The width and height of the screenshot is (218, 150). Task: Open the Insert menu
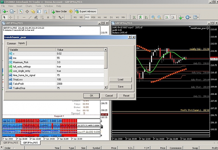pyautogui.click(x=19, y=6)
